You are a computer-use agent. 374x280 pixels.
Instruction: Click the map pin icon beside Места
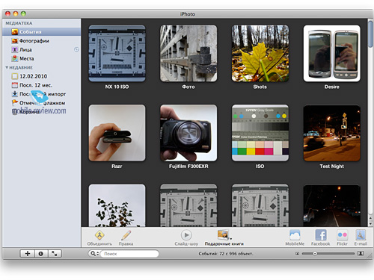click(15, 58)
